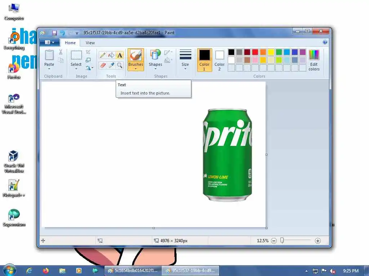Open the Paint application menu button
The height and width of the screenshot is (276, 369).
pos(50,42)
